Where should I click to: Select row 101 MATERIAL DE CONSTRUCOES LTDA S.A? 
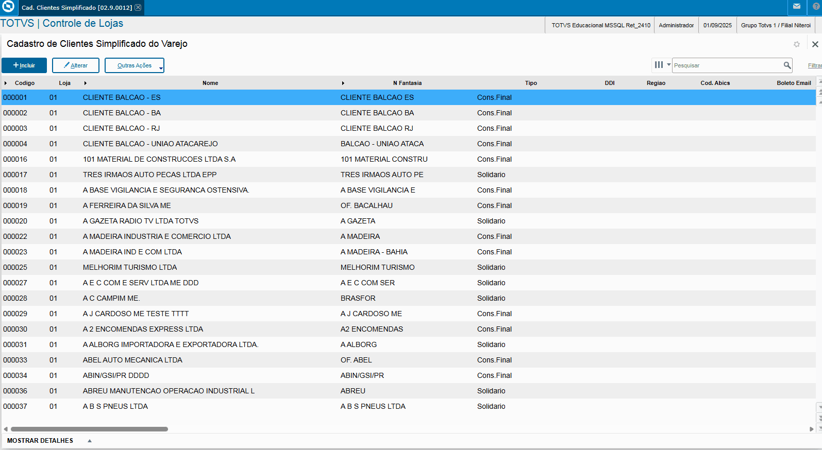(409, 159)
